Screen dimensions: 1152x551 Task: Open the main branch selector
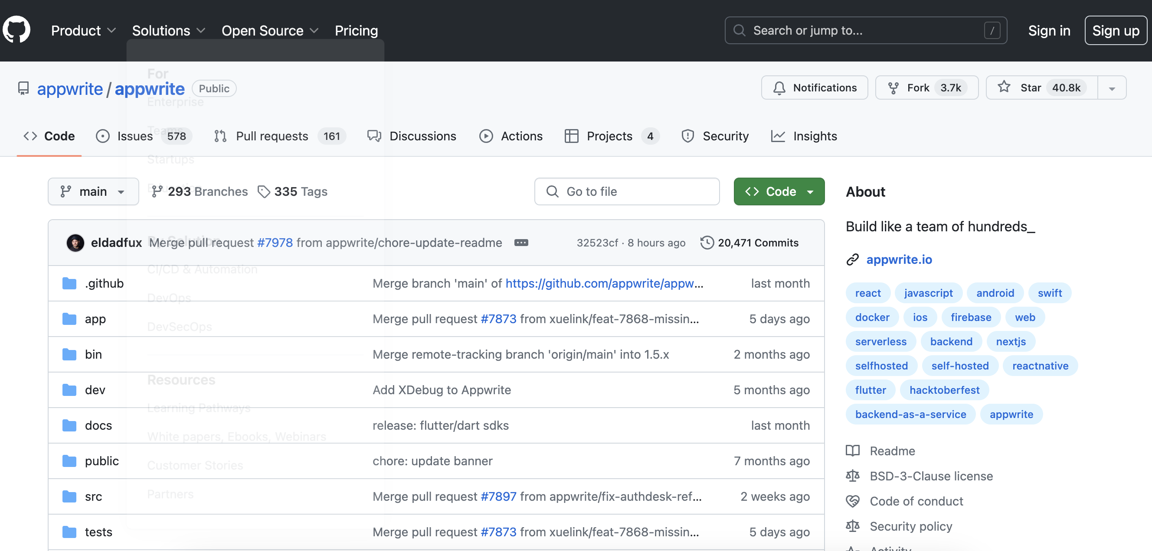[93, 191]
